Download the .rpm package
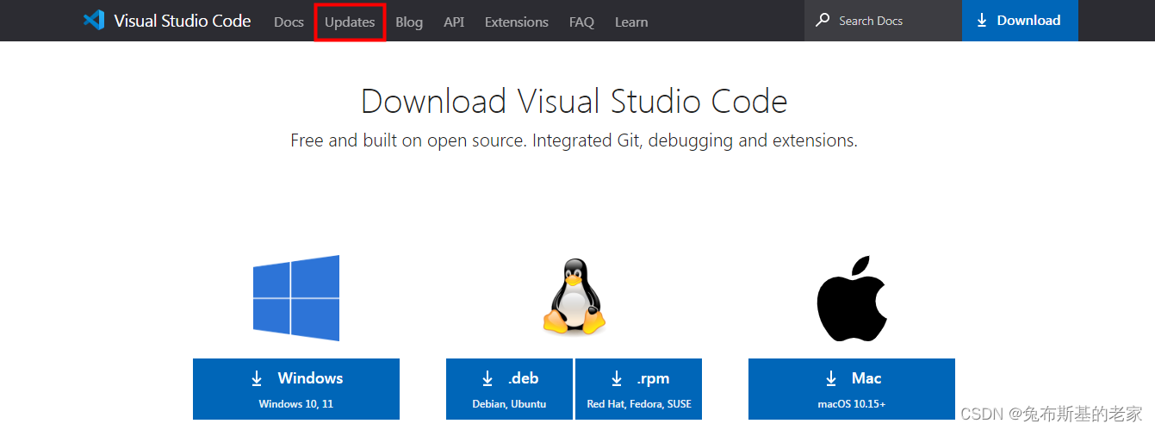This screenshot has height=430, width=1155. tap(638, 389)
